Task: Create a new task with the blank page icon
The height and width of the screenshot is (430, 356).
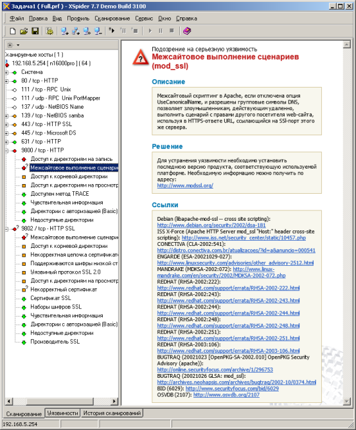Action: pos(13,31)
